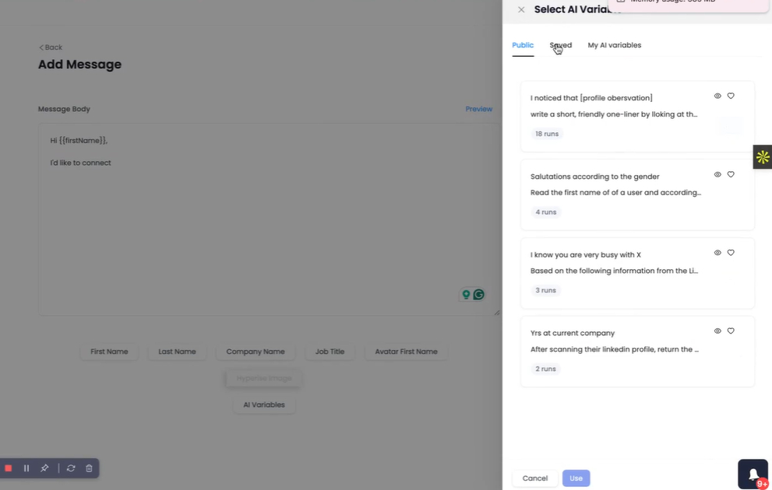Save 'Salutations according to the gender' with heart
This screenshot has height=490, width=772.
tap(731, 174)
